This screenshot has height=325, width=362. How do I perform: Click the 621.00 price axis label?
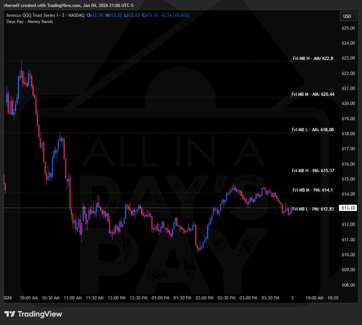tap(348, 88)
